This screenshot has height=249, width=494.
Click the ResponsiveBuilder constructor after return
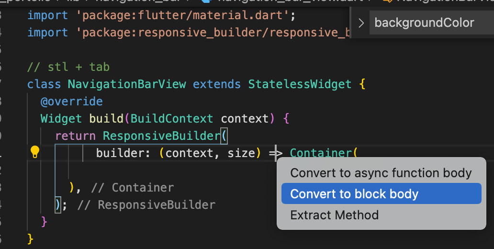[x=162, y=136]
